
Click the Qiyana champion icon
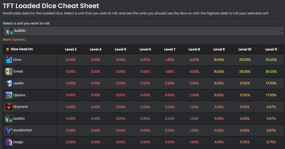(9, 95)
